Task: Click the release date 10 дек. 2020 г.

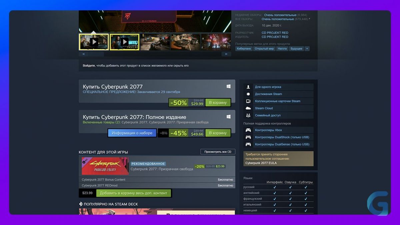Action: click(272, 25)
